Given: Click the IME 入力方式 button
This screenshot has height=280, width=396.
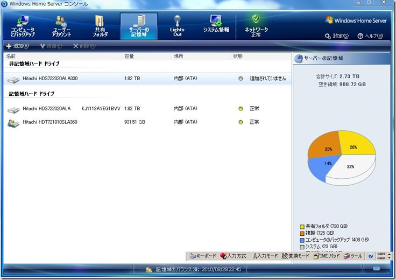Looking at the screenshot, I should [x=233, y=256].
